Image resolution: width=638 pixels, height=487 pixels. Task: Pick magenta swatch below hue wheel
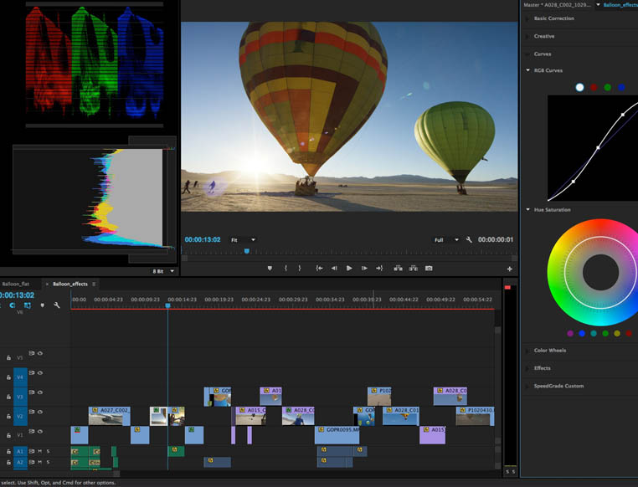570,333
